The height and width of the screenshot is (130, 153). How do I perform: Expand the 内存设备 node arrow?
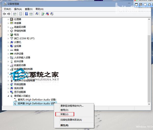(x=8, y=54)
